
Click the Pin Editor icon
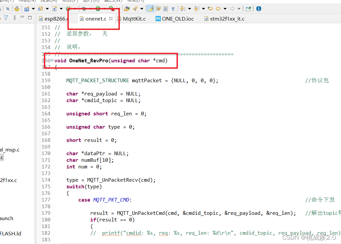point(248,9)
